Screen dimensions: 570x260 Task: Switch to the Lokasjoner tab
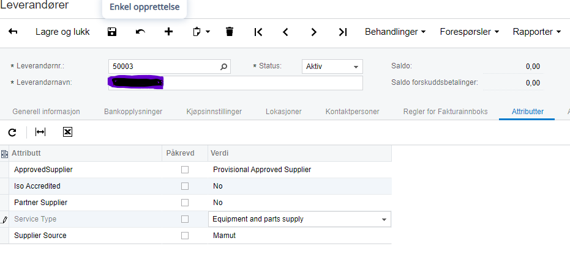point(283,112)
